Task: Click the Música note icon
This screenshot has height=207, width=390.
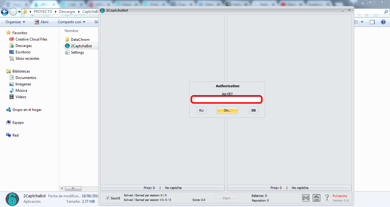Action: tap(12, 91)
